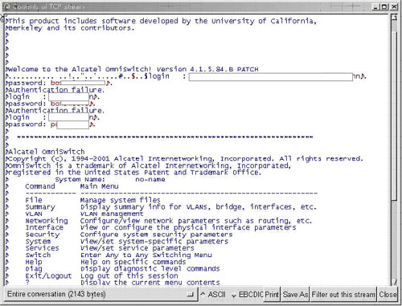Screen dimensions: 402x306
Task: Maximize the TCP stream window
Action: tap(384, 6)
